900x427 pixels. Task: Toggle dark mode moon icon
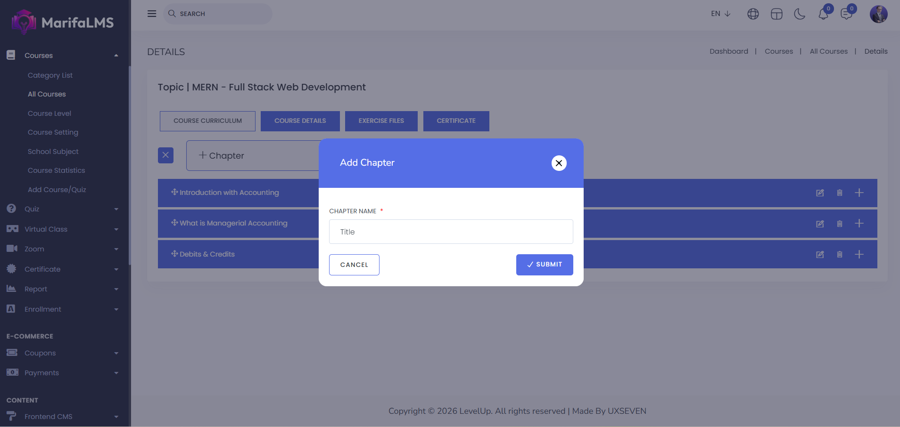[x=800, y=14]
